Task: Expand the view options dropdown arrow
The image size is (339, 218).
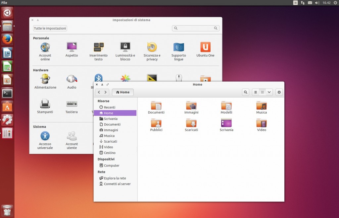Action: [x=269, y=92]
